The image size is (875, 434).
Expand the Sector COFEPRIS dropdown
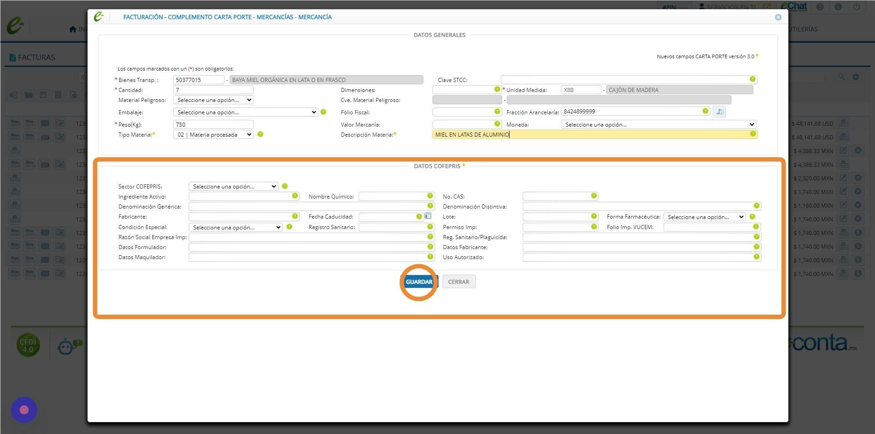(x=233, y=187)
